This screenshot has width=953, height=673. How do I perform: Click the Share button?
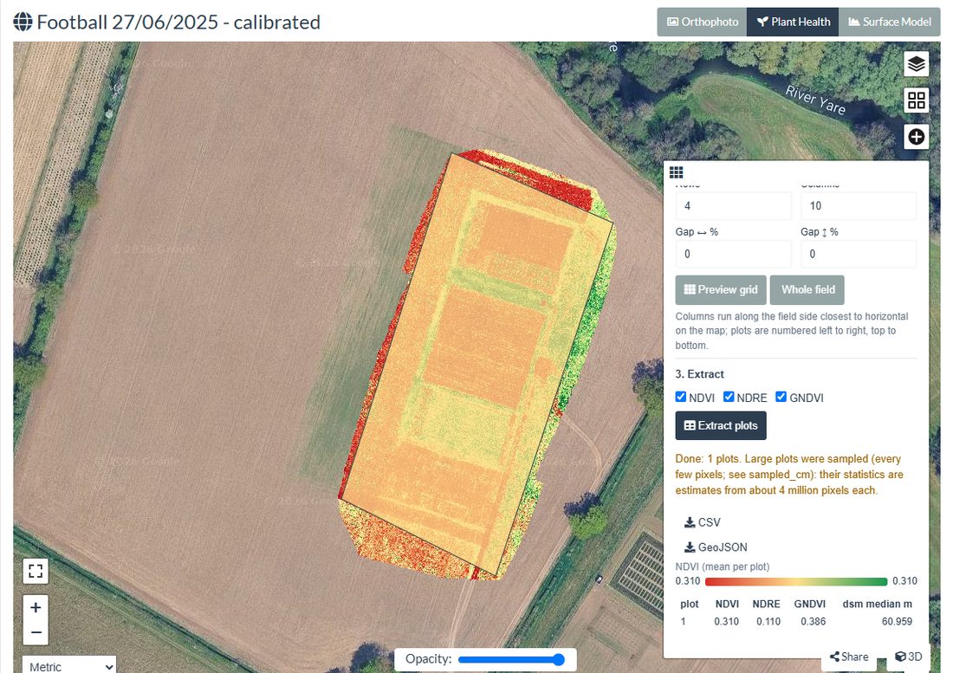pos(849,657)
